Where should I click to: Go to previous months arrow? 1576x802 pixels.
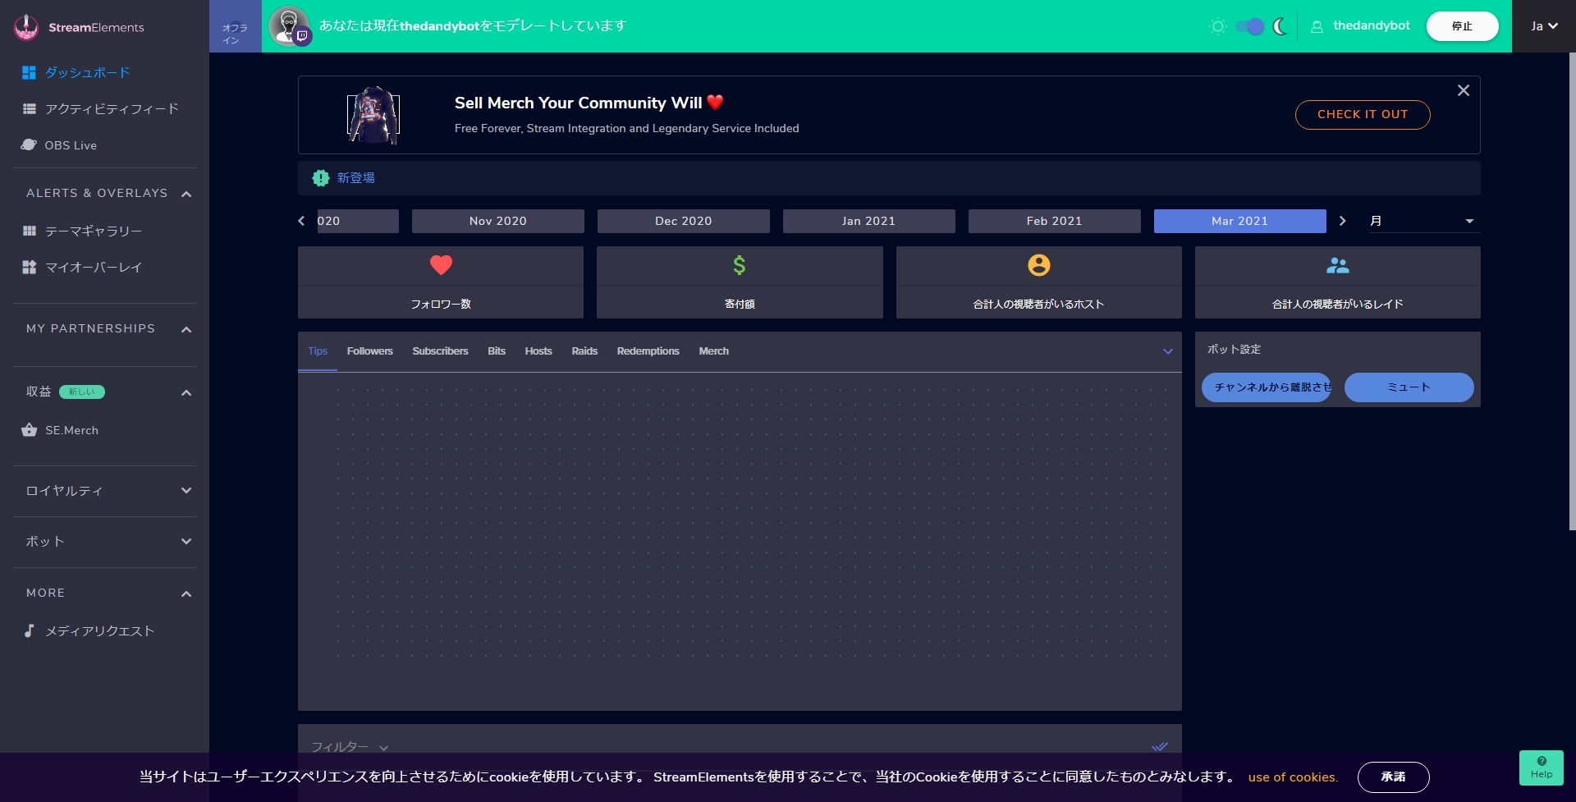coord(301,221)
